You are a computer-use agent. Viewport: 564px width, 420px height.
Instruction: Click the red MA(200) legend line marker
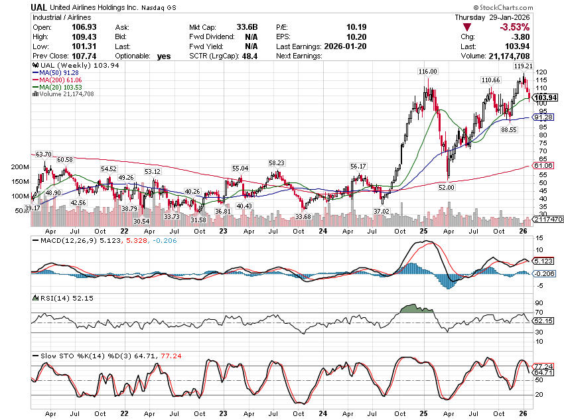[x=35, y=80]
